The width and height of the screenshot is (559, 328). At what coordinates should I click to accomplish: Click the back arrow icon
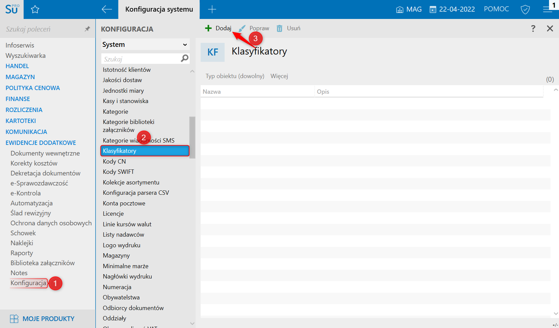coord(107,9)
